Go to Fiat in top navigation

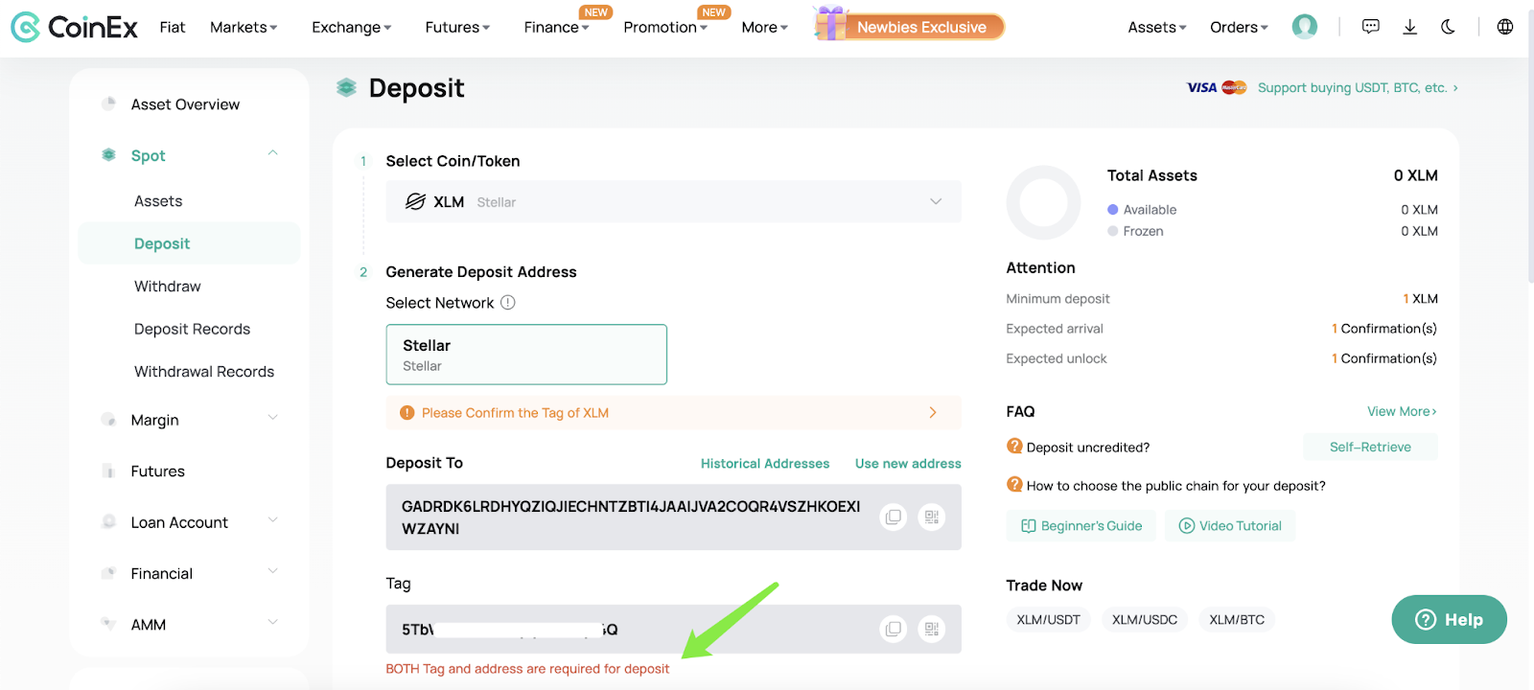pos(173,27)
